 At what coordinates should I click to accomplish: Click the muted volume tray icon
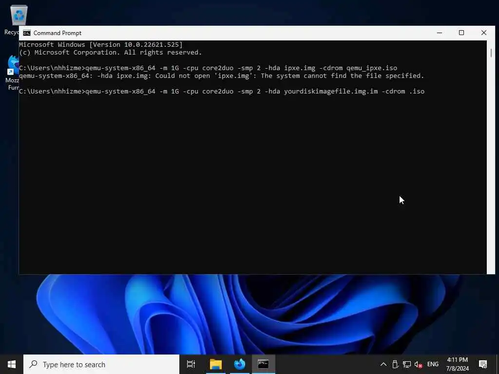[x=418, y=364]
